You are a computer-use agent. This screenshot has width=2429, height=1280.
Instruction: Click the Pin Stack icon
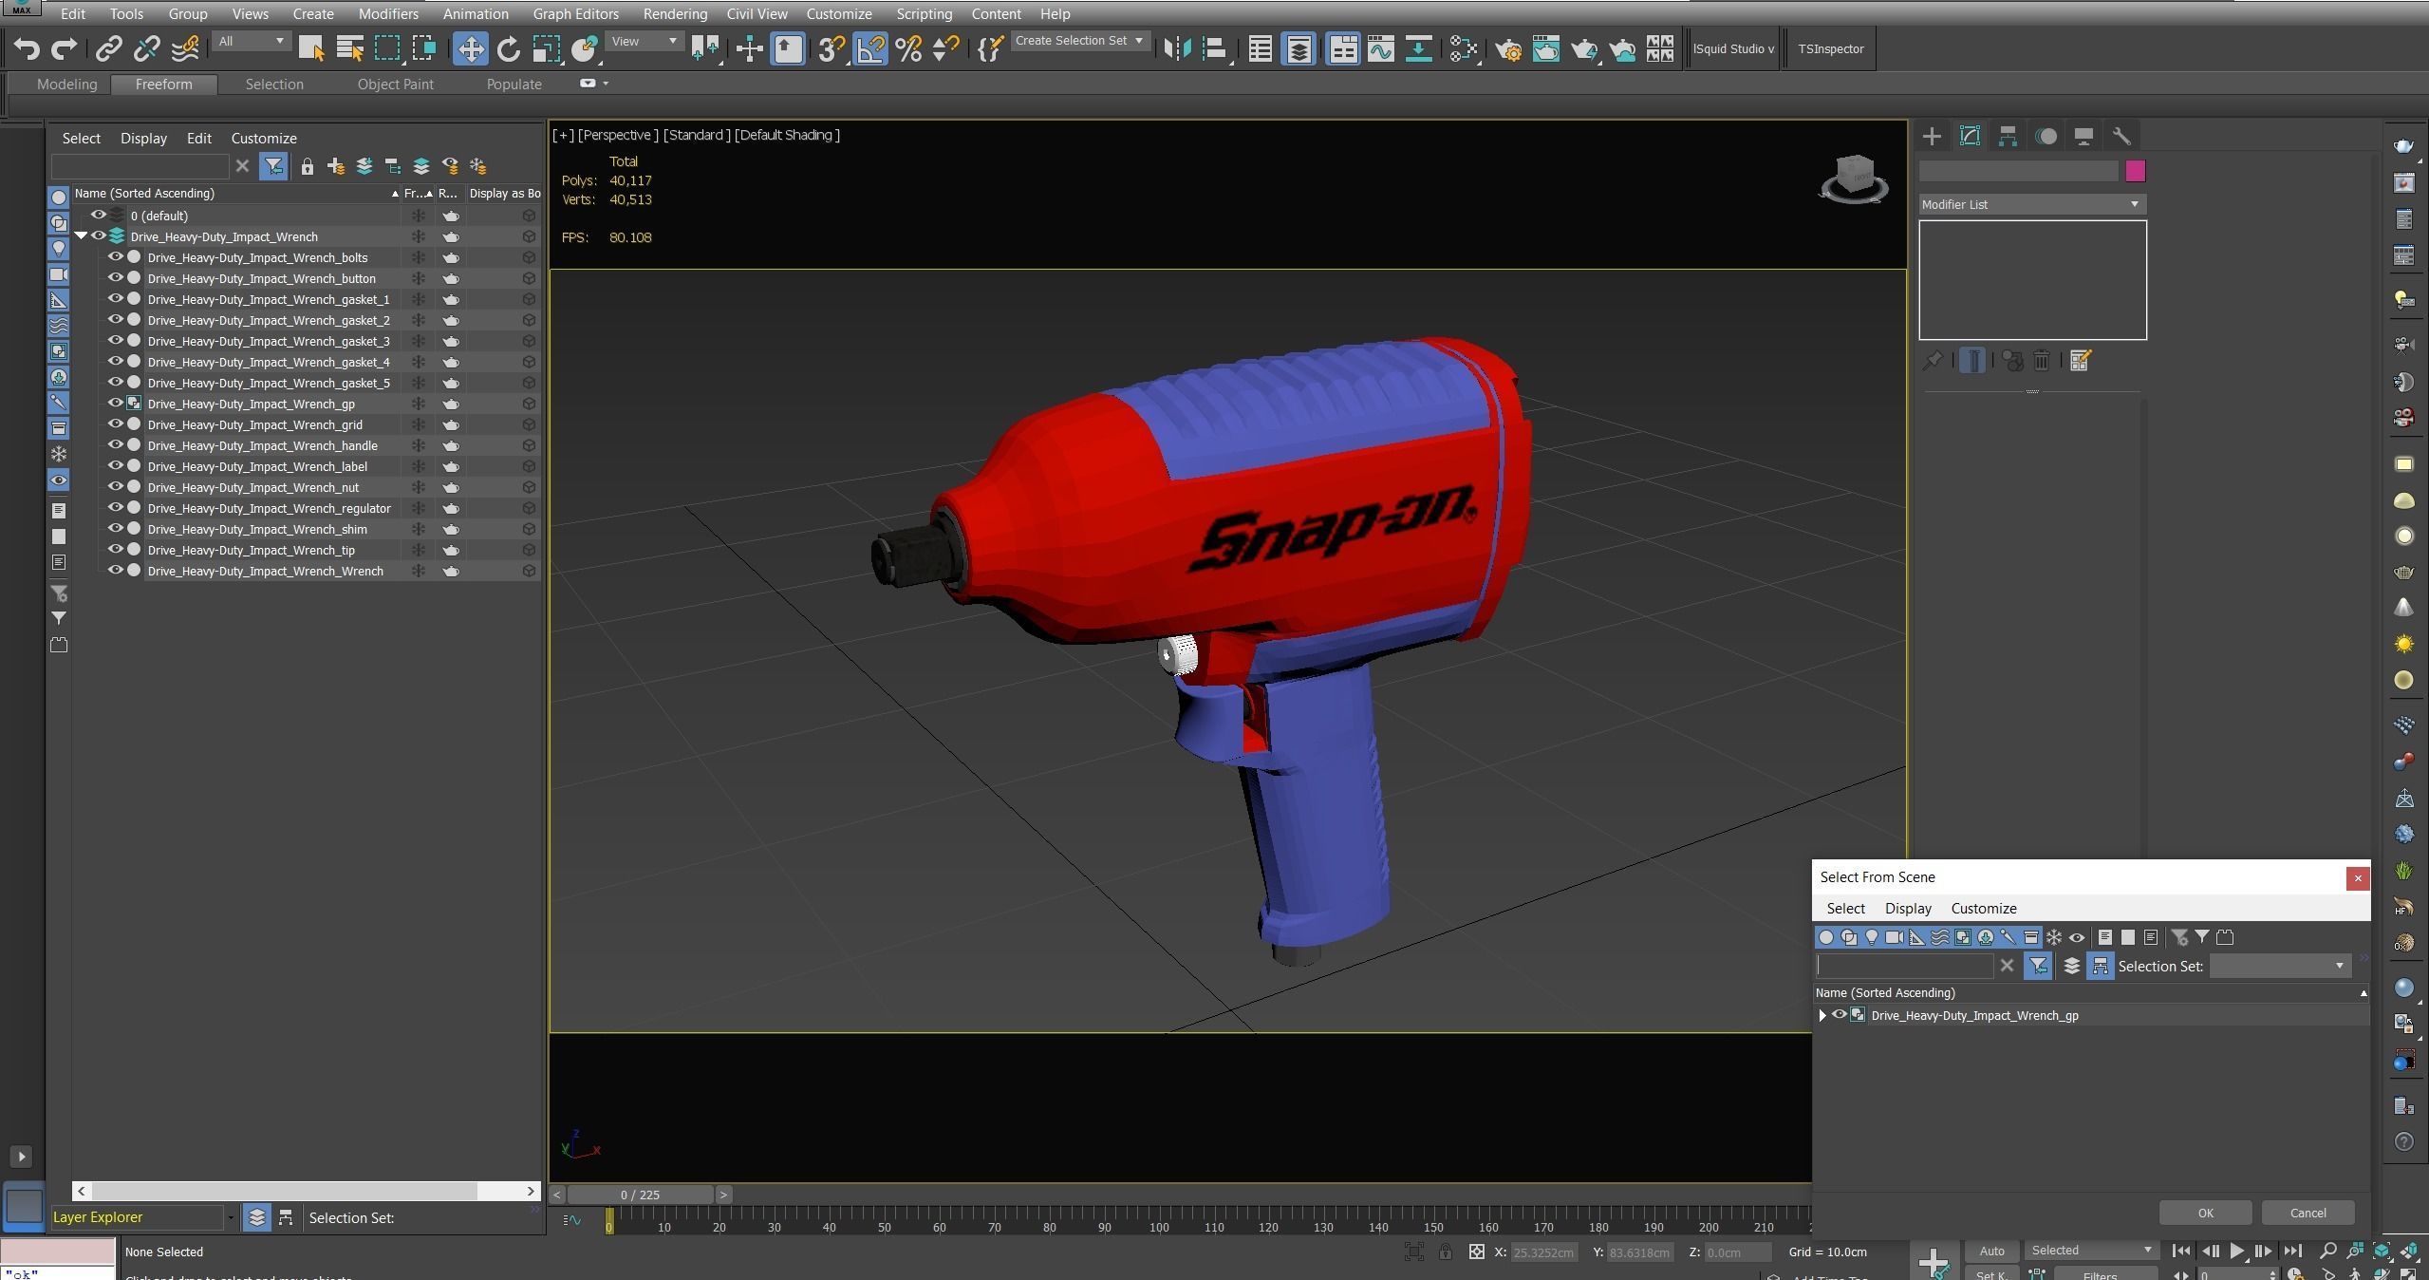coord(1932,361)
